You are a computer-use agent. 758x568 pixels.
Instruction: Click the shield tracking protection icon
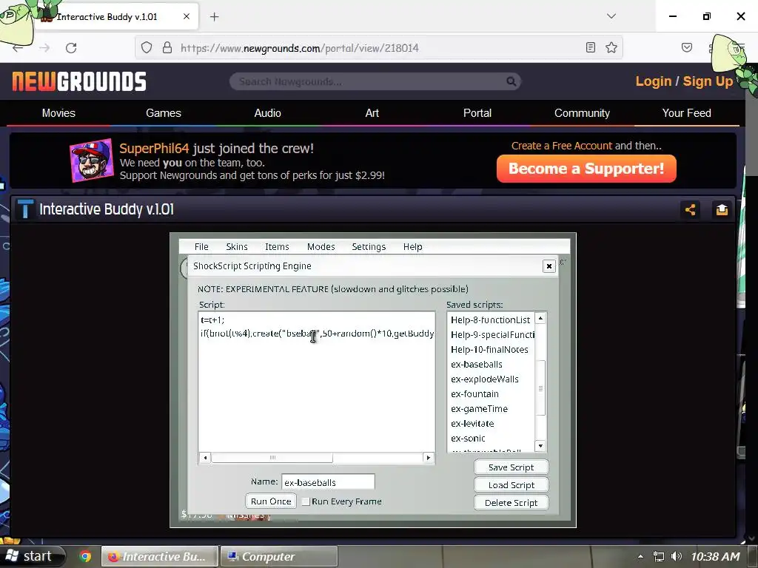coord(147,47)
